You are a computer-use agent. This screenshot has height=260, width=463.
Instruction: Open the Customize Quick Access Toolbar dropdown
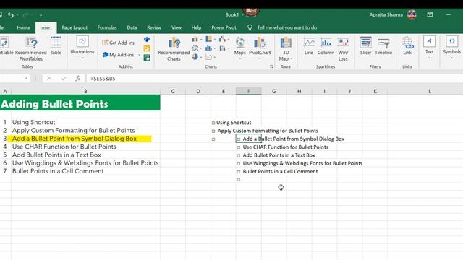[41, 14]
